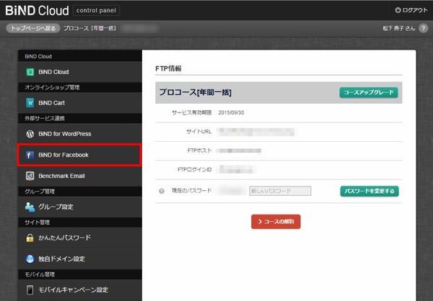Viewport: 433px width, 301px height.
Task: Click the padlock icon
Action: coord(30,238)
